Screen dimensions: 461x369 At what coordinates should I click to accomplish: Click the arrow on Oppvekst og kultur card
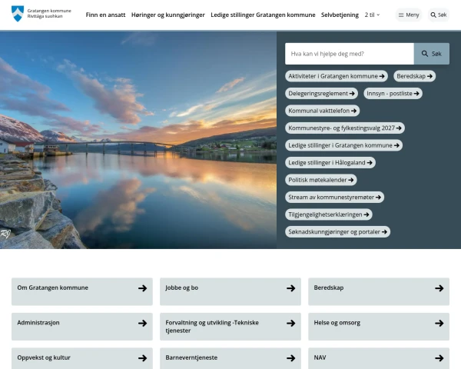click(143, 358)
